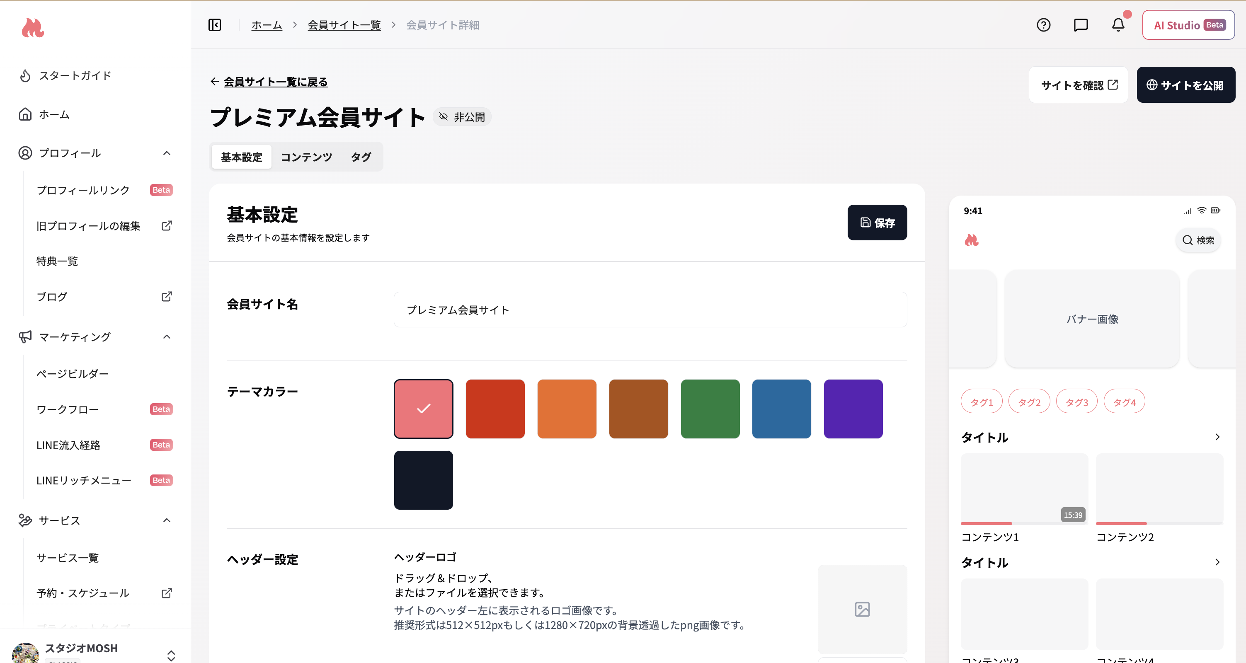Click the 非公開 hidden-eye status badge
The image size is (1246, 663).
point(462,116)
